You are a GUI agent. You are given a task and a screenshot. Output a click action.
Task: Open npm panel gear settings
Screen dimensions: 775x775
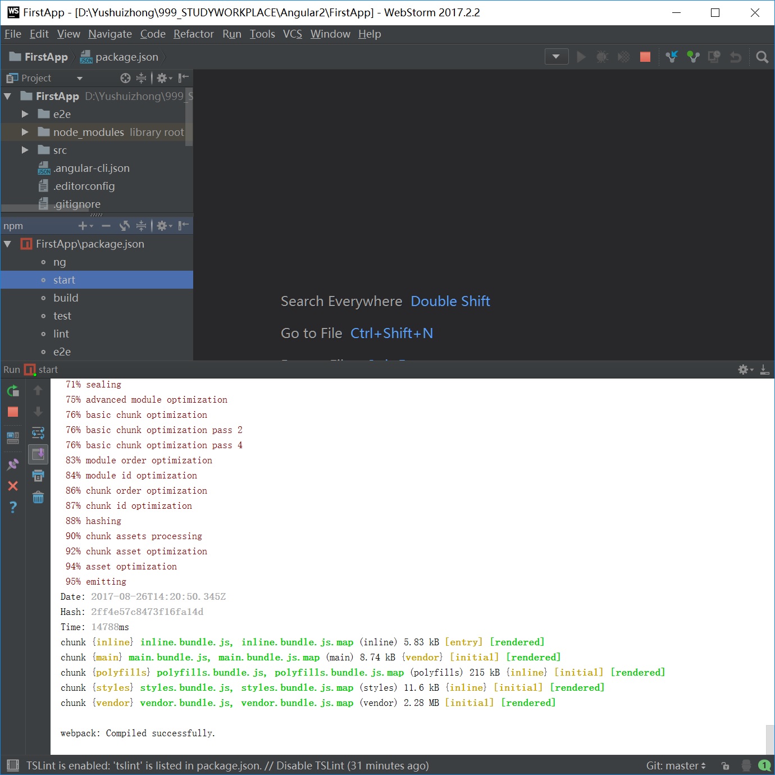(x=164, y=226)
